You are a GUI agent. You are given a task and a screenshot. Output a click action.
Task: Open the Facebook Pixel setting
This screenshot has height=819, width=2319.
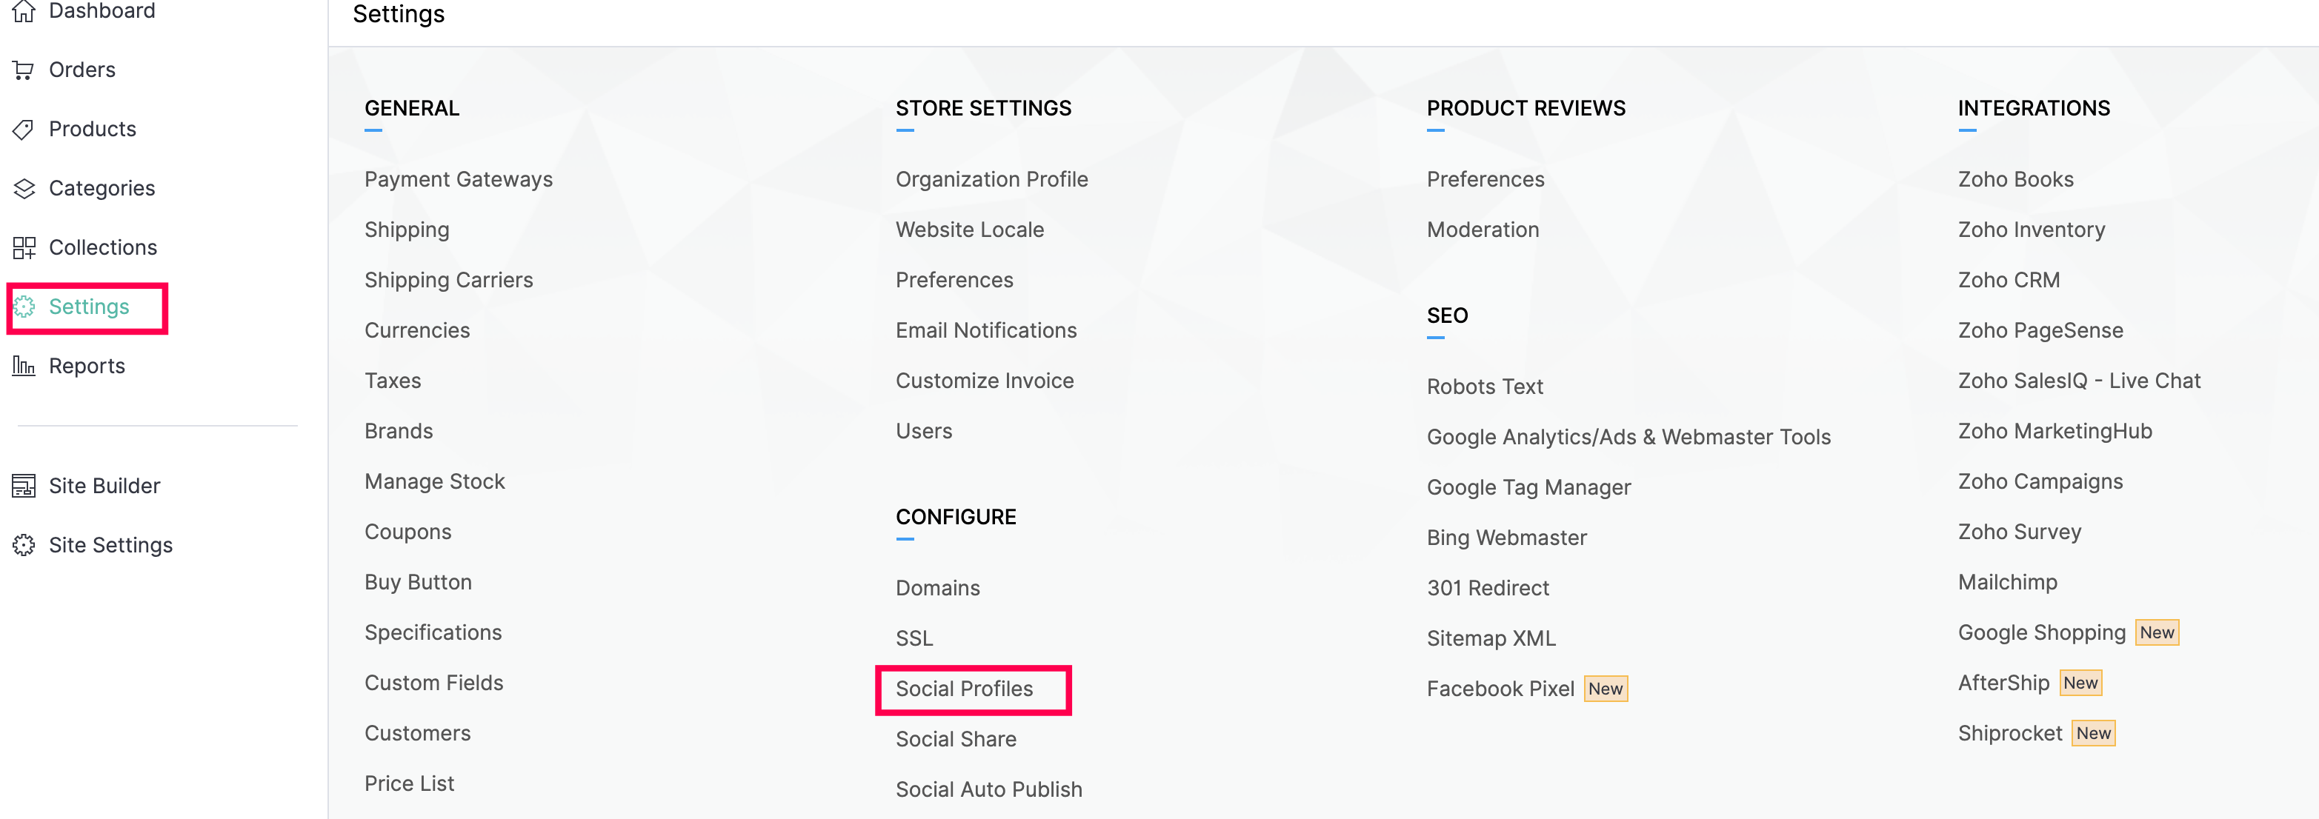coord(1500,689)
